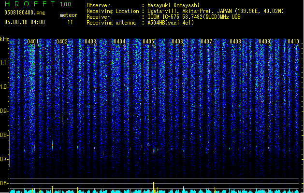Click the red meteor echo near 0402
Screen dimensions: 304x193
tap(52, 145)
